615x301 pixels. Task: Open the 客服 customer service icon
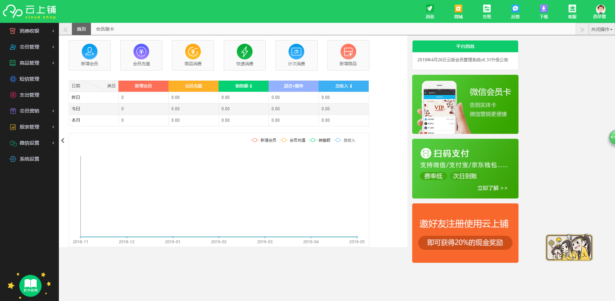572,11
